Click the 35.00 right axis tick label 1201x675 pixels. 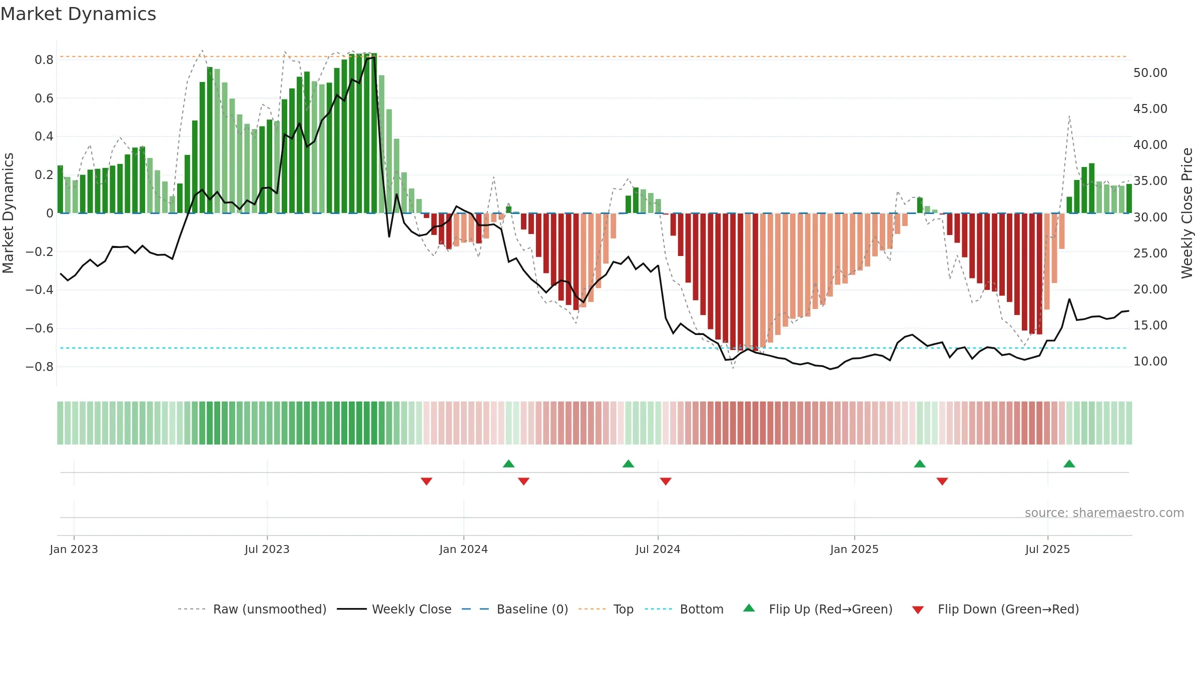(x=1150, y=181)
